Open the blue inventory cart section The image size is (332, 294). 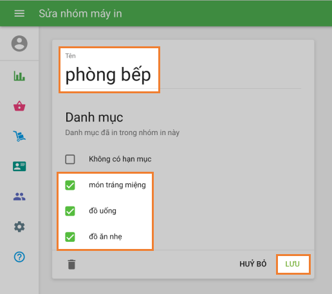[x=19, y=136]
